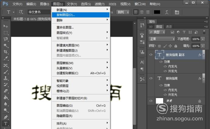210x129 pixels.
Task: Open the 锐利 anti-aliasing dropdown
Action: tap(123, 12)
